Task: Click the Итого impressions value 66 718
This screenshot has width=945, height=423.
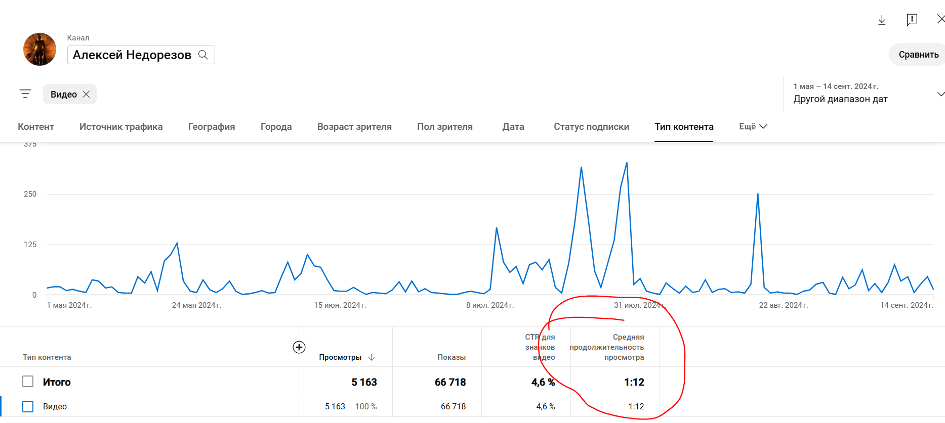Action: tap(450, 382)
